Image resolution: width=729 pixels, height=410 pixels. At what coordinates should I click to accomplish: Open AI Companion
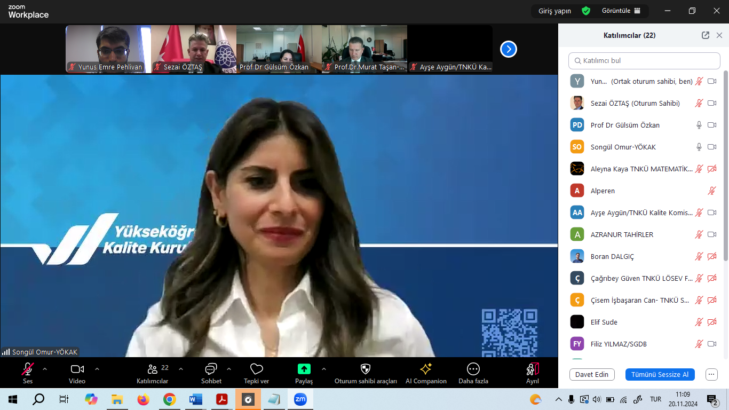[426, 373]
